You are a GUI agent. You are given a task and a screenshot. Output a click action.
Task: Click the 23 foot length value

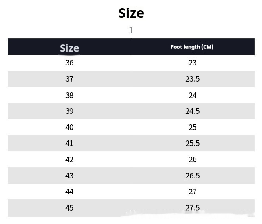coord(193,63)
